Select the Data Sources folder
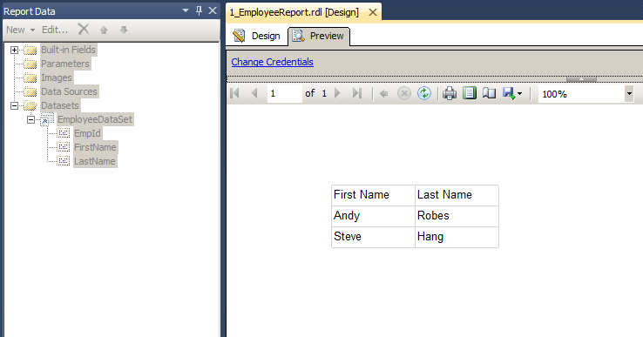The width and height of the screenshot is (643, 337). pos(70,91)
